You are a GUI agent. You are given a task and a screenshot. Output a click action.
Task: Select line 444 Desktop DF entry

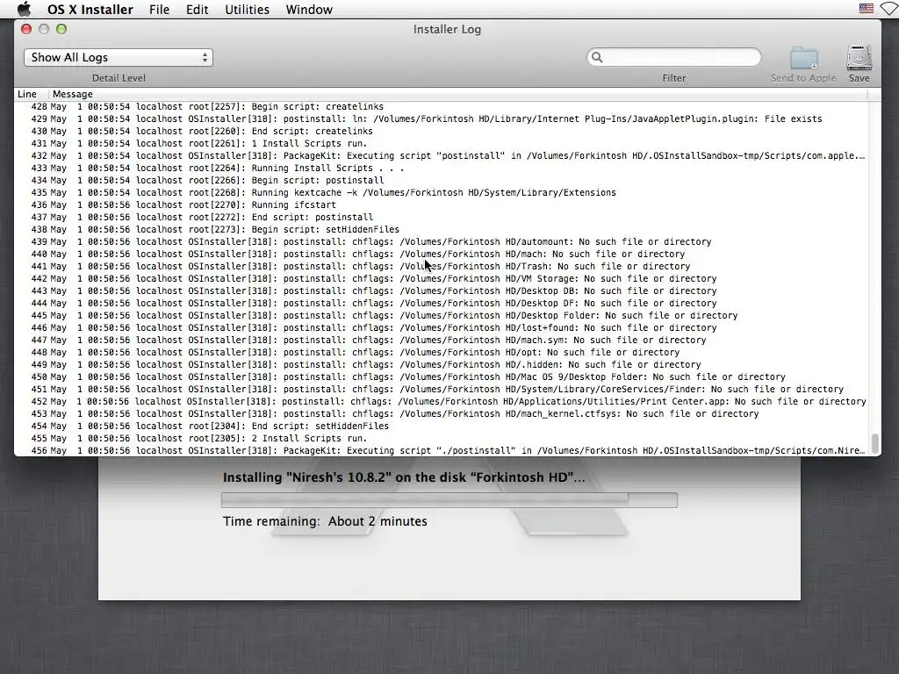coord(442,303)
